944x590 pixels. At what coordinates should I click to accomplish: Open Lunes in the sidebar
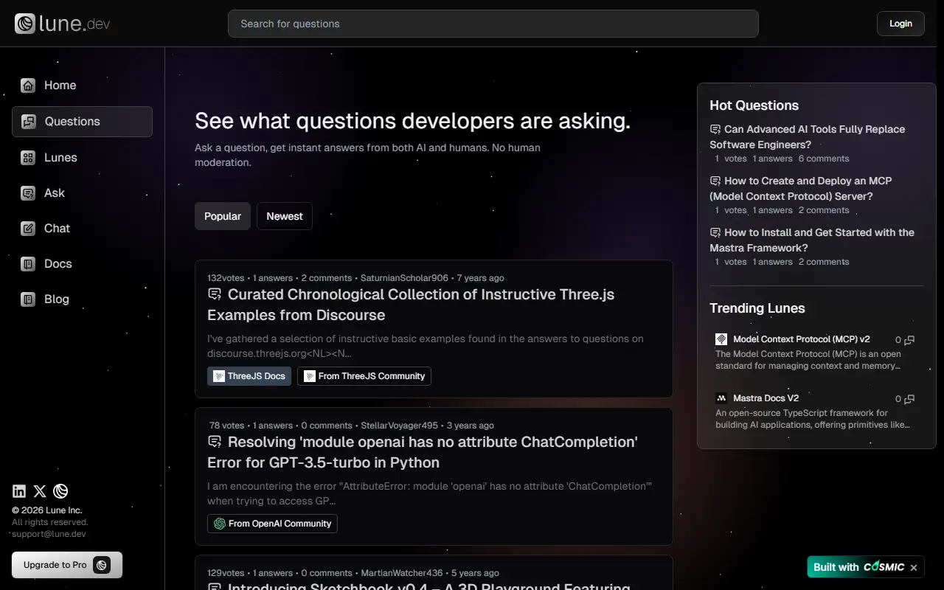pos(82,158)
